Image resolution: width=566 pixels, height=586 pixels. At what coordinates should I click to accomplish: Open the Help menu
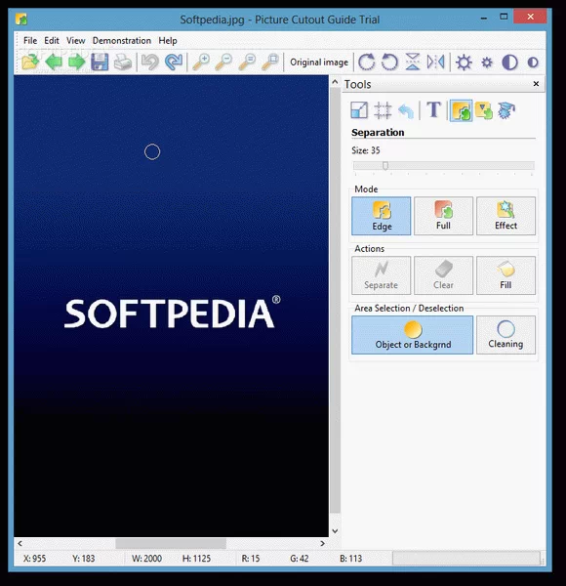[x=168, y=40]
